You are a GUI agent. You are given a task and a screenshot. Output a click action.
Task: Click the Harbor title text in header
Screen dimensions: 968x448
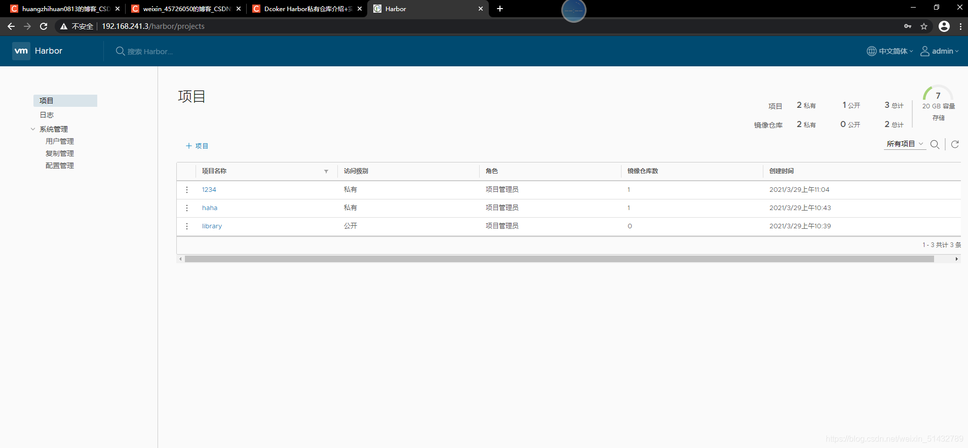pos(49,51)
